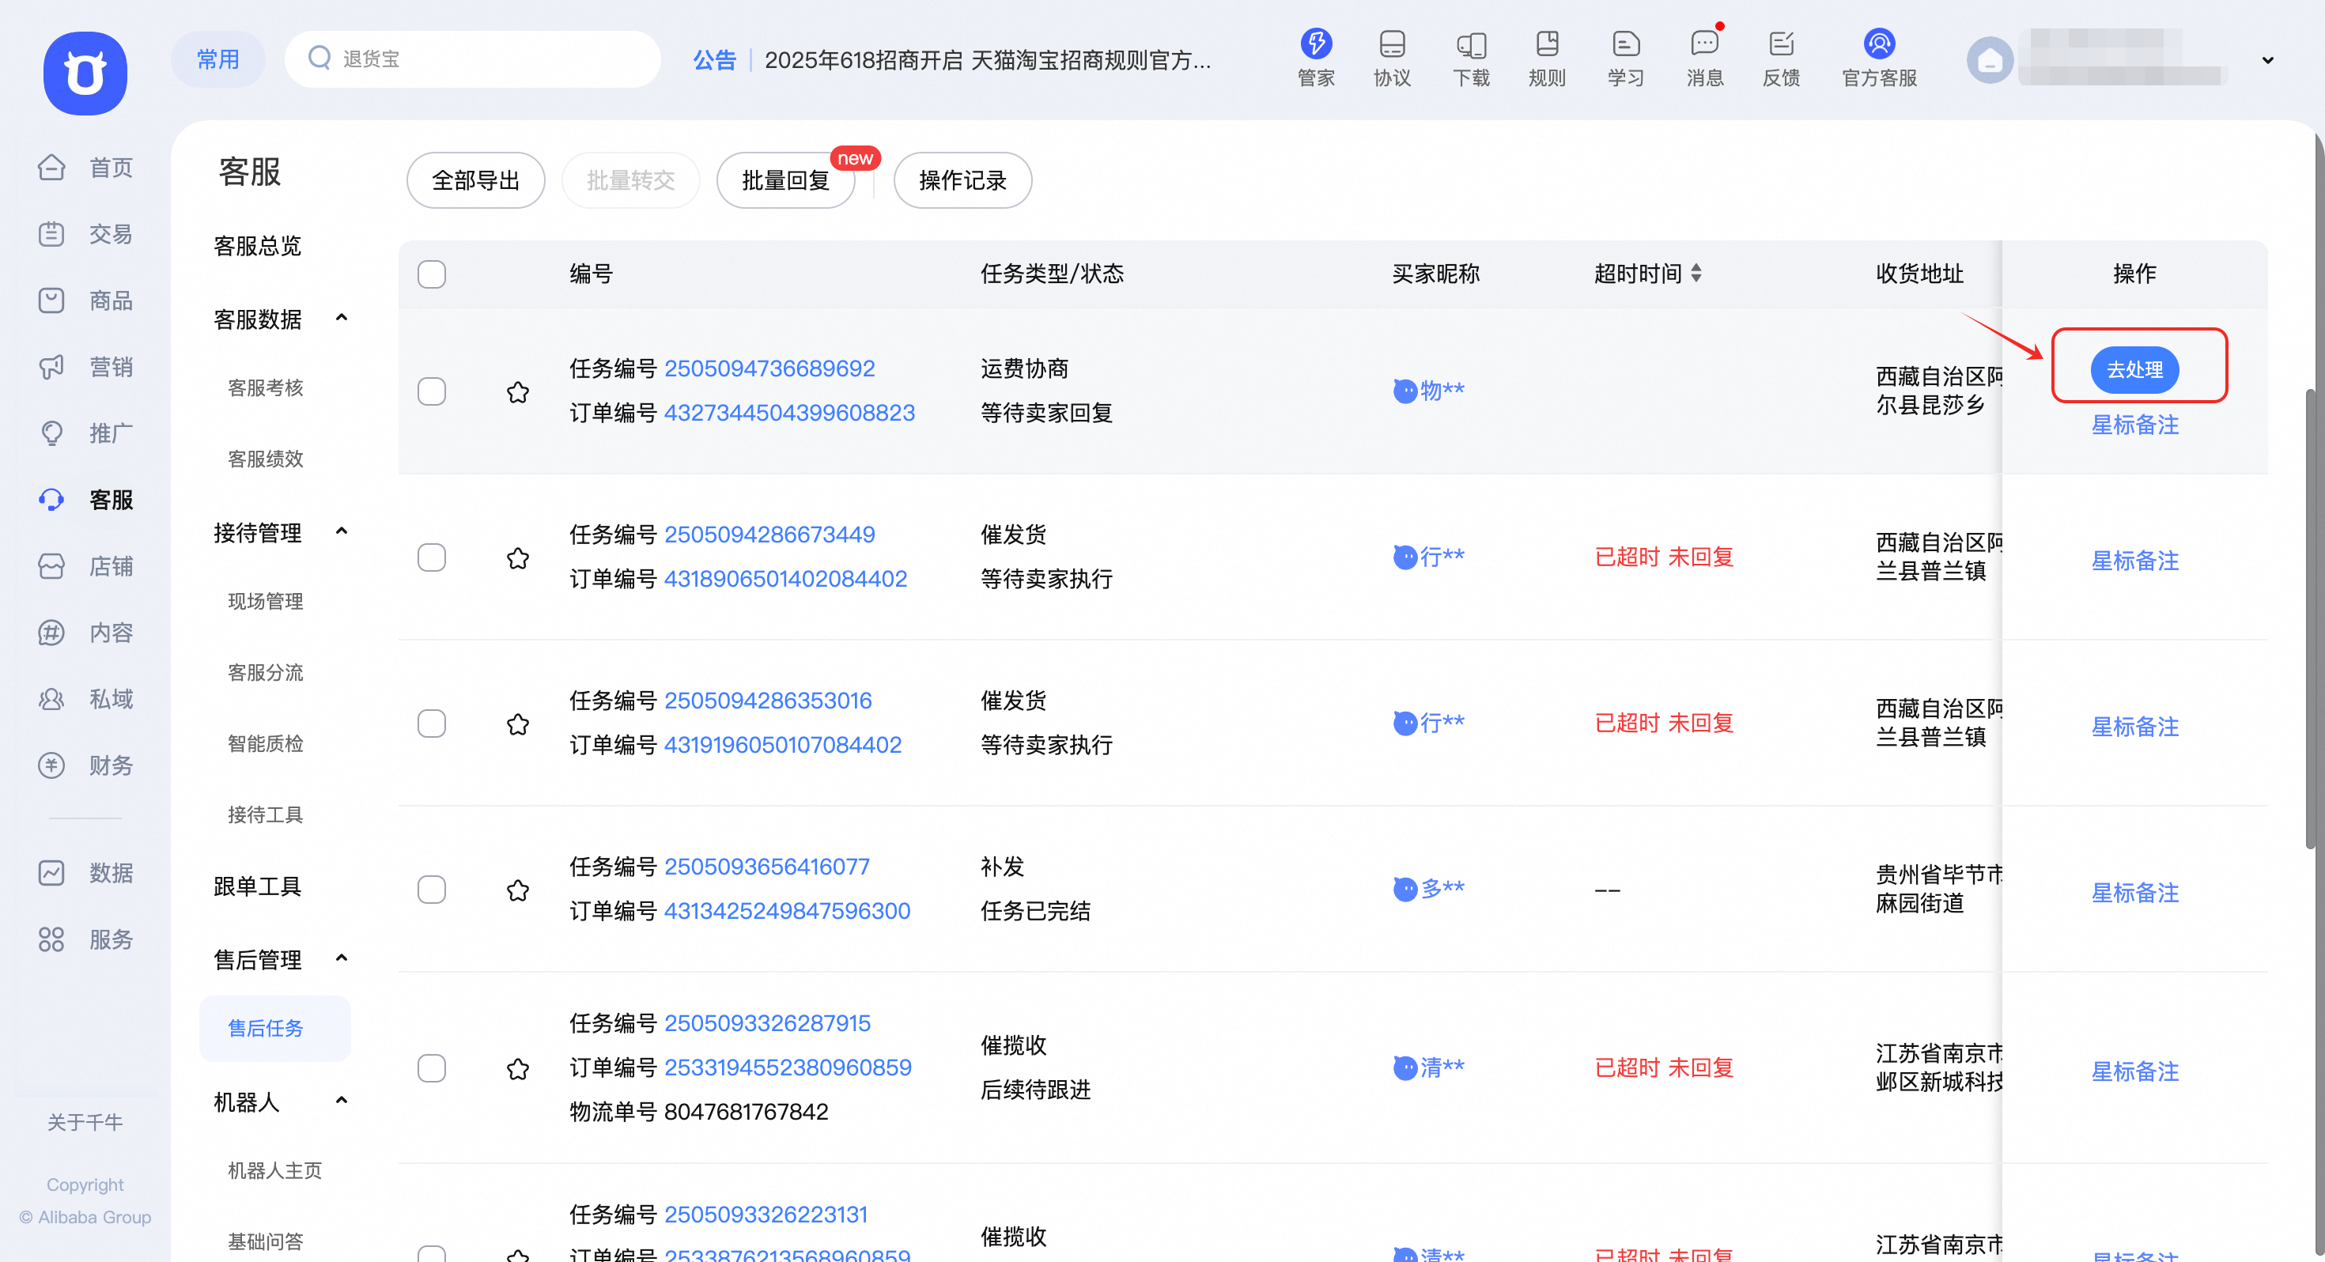Check the row for task 2505094286353016
The image size is (2325, 1262).
432,723
